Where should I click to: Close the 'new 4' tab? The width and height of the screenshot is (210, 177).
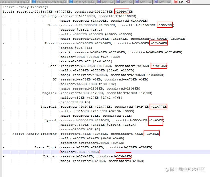coord(150,2)
